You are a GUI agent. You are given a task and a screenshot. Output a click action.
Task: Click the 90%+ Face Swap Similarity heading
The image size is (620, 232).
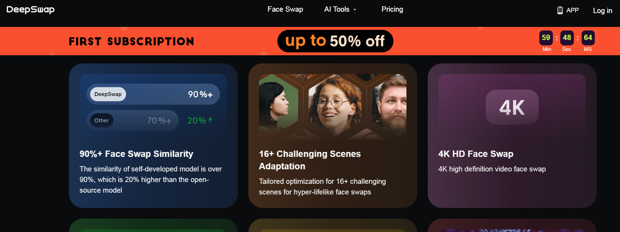click(136, 154)
